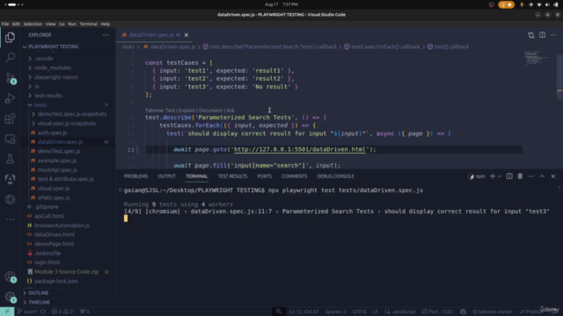Expand visual.spec.js-snapshots folder
The width and height of the screenshot is (563, 316).
click(67, 123)
